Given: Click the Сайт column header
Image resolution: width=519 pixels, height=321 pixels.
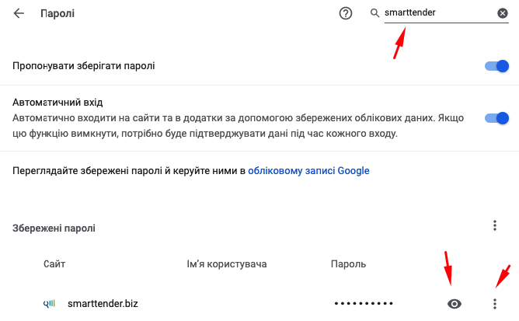Looking at the screenshot, I should [54, 264].
